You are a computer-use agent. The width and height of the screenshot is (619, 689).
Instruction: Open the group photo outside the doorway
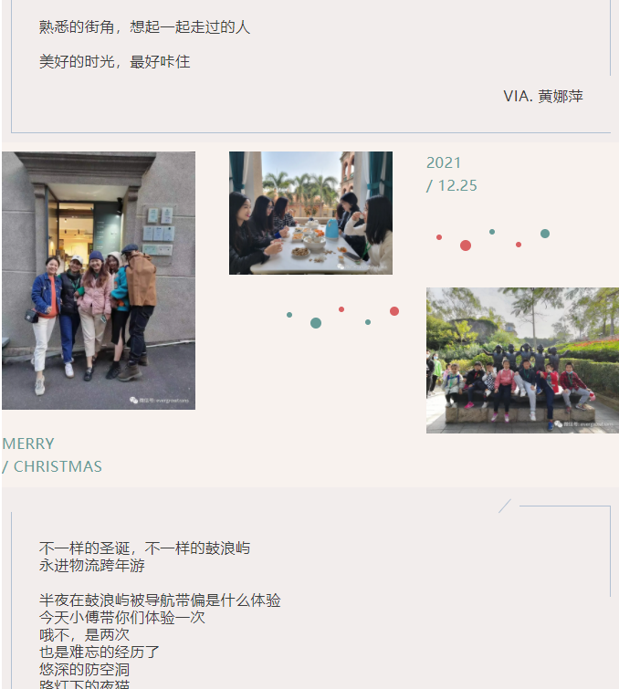pyautogui.click(x=99, y=280)
